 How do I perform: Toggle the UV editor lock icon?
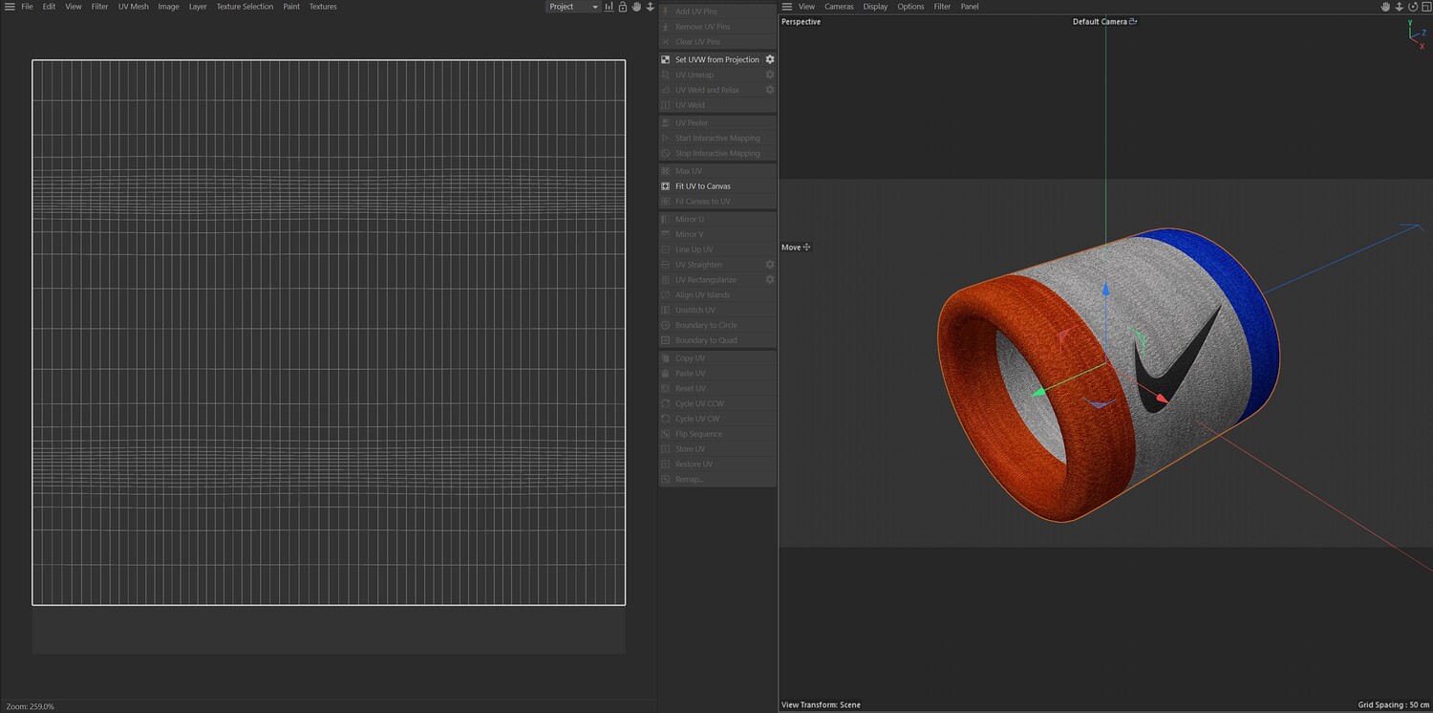tap(623, 7)
